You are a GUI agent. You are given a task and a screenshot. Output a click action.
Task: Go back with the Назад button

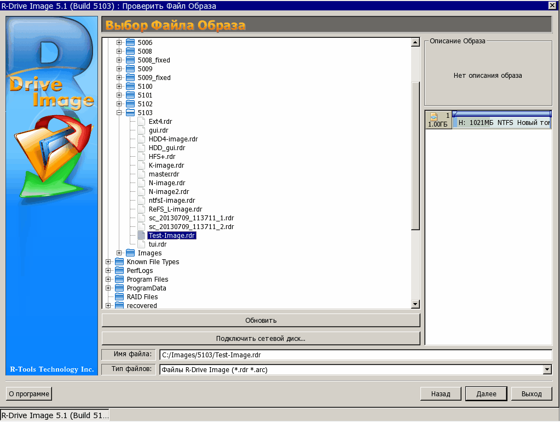[441, 394]
